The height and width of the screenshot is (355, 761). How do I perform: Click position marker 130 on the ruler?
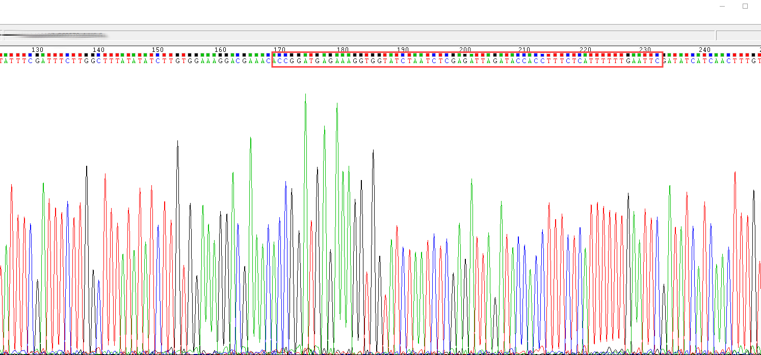[x=37, y=49]
